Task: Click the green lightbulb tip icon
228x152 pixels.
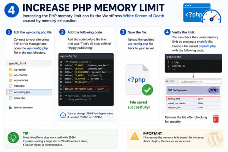Action: [x=13, y=138]
